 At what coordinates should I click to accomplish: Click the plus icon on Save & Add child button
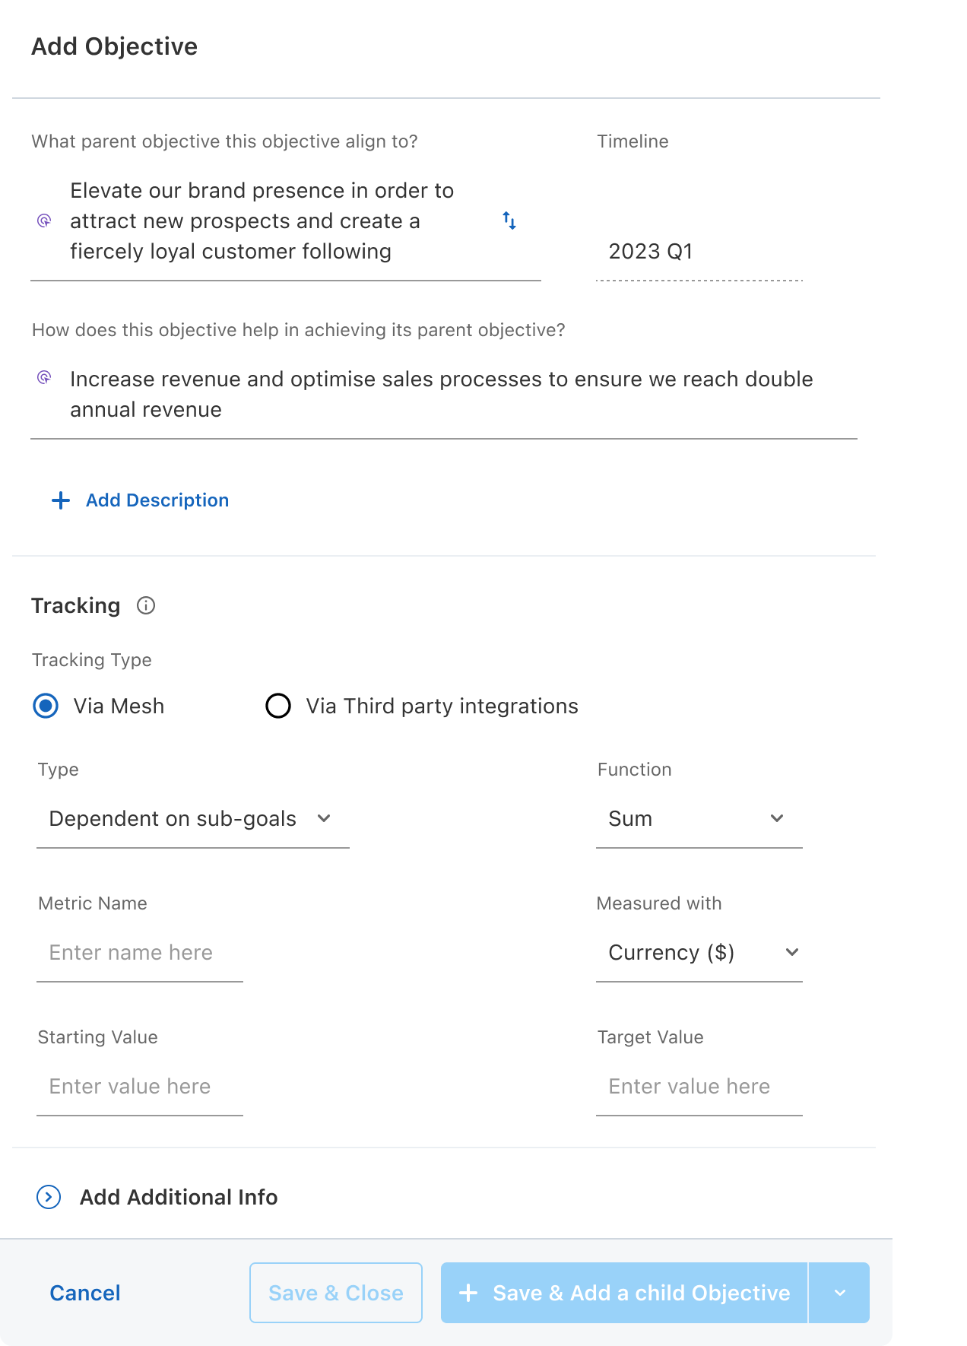pyautogui.click(x=468, y=1293)
